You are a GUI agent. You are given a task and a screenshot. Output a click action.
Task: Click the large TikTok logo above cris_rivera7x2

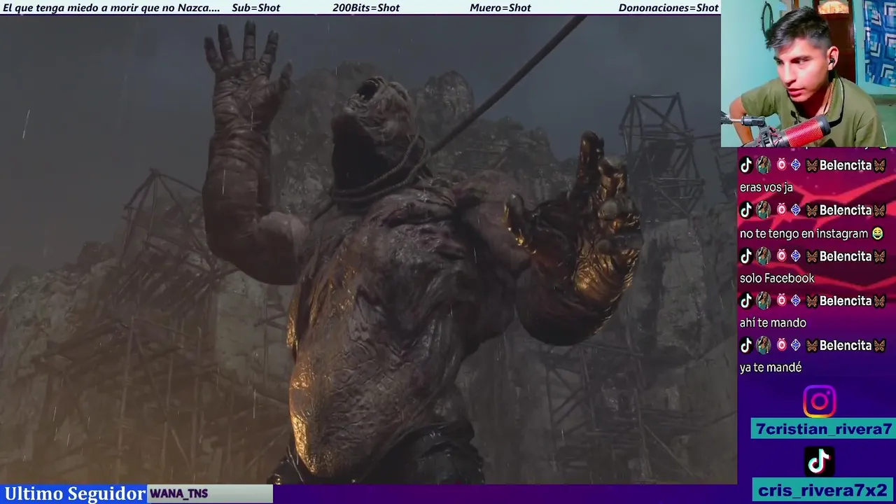(819, 461)
